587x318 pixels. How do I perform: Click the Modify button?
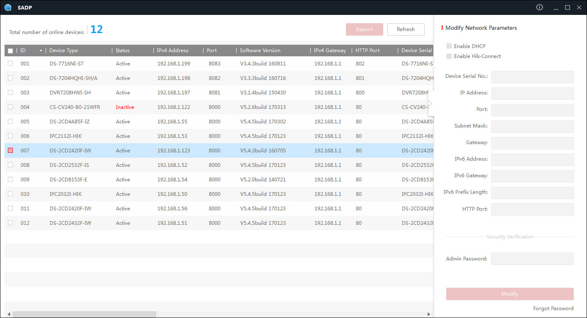510,294
